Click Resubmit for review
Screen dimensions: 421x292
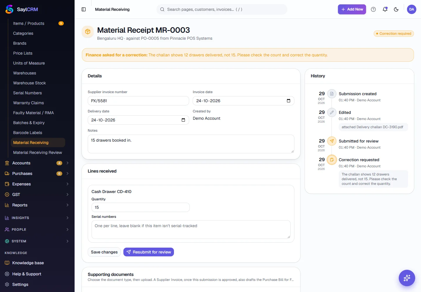149,252
